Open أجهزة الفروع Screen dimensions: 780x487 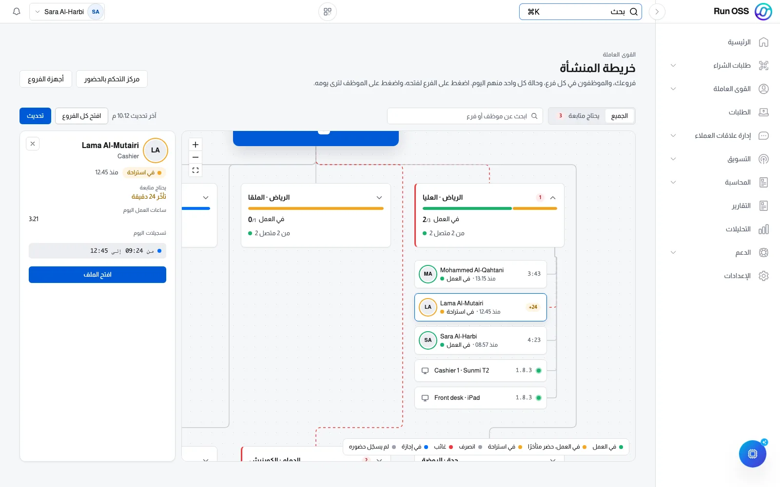click(46, 79)
